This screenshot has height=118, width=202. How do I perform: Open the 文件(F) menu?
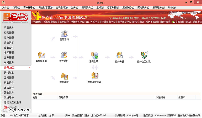click(6, 7)
